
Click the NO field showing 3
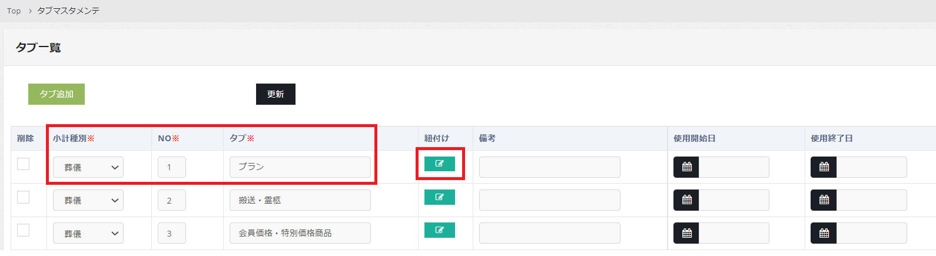pos(171,234)
